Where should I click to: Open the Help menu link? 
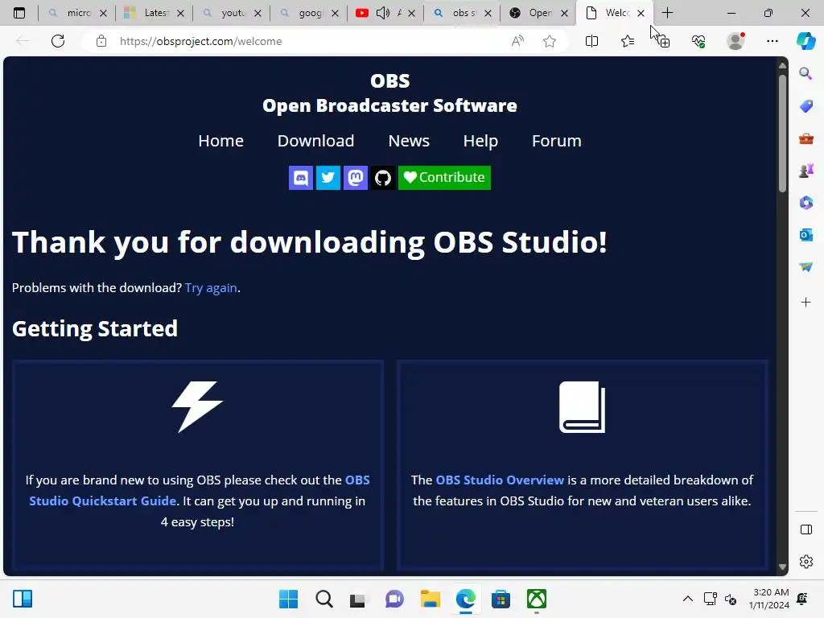[x=480, y=141]
